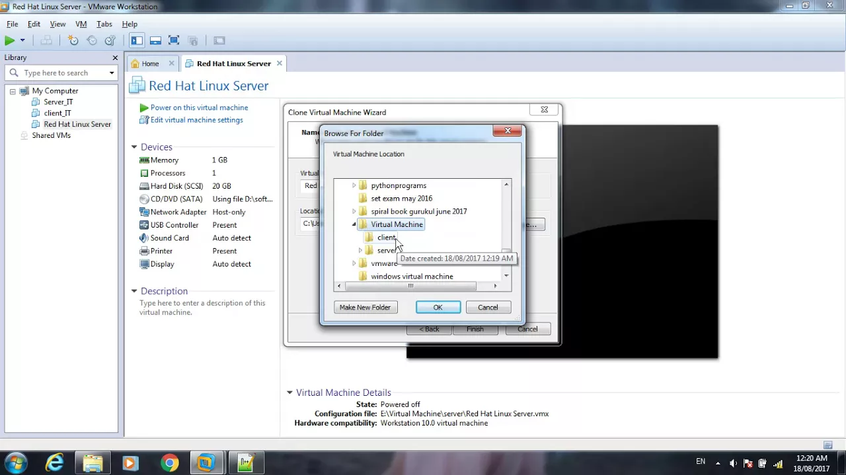Expand spiral book gurukul june 2017 folder

tap(354, 212)
